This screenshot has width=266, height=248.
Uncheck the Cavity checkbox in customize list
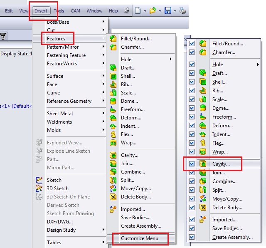pyautogui.click(x=192, y=164)
